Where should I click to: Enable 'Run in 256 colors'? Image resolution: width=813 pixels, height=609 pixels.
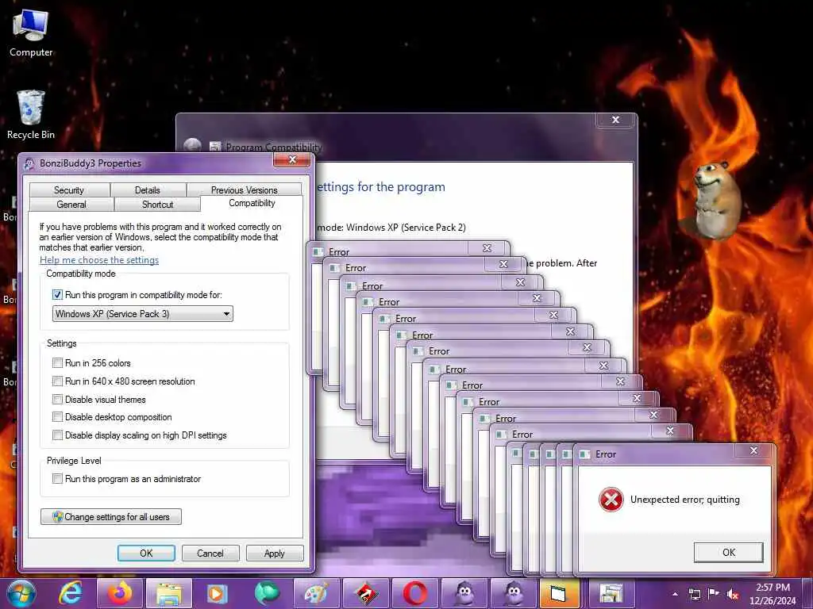coord(57,363)
